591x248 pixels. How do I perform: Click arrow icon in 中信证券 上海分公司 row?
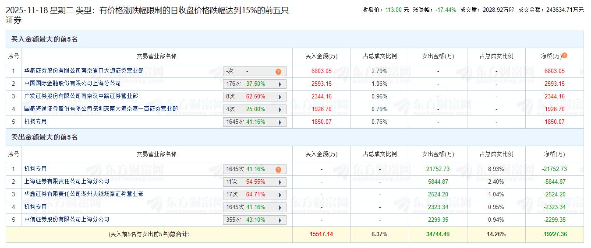click(x=280, y=220)
